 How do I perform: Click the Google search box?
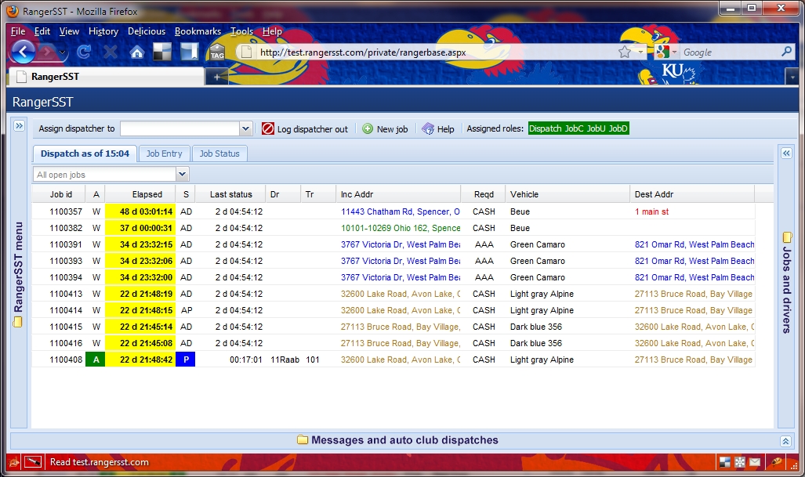(729, 52)
